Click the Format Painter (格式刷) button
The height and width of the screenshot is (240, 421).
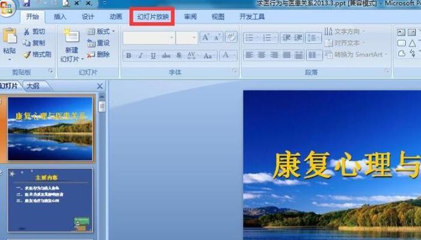37,55
